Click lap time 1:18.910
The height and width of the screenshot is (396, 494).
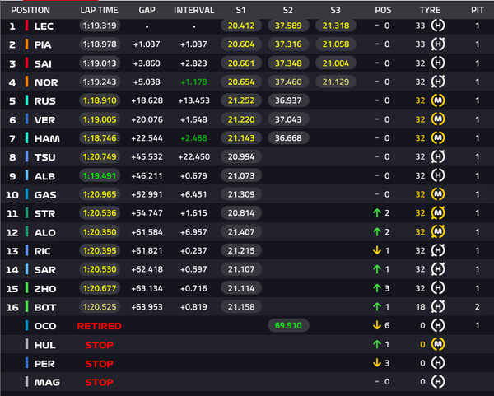[x=100, y=100]
